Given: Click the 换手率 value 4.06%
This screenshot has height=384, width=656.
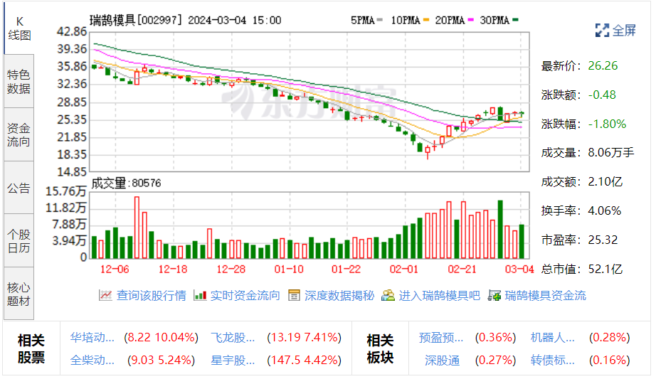Looking at the screenshot, I should tap(605, 210).
